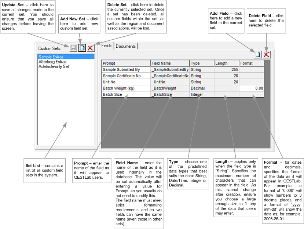Click the Field Name column header
Image resolution: width=304 pixels, height=229 pixels.
point(170,63)
